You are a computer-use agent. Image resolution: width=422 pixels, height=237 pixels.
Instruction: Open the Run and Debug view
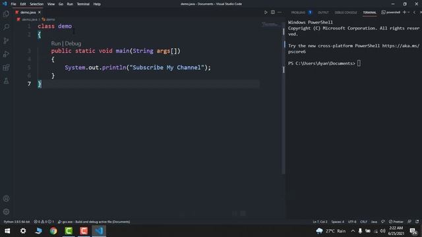point(6,54)
